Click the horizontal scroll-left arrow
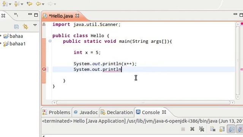This screenshot has height=137, width=243. [54, 103]
